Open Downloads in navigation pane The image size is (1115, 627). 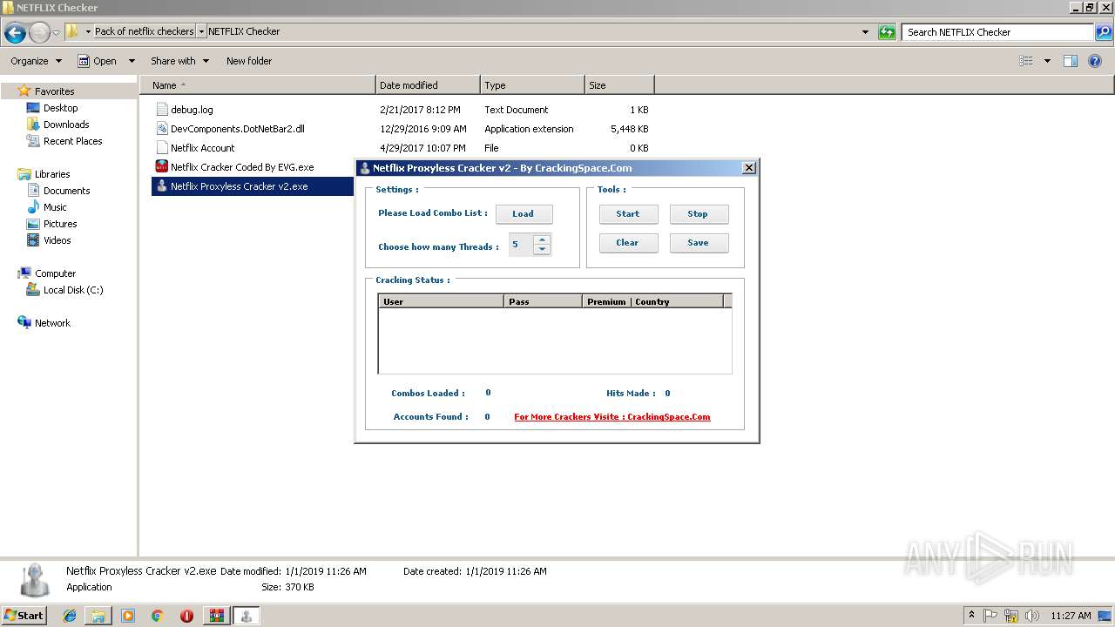point(66,125)
